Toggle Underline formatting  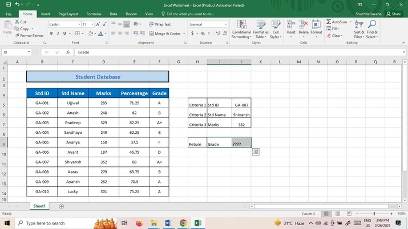[x=64, y=34]
